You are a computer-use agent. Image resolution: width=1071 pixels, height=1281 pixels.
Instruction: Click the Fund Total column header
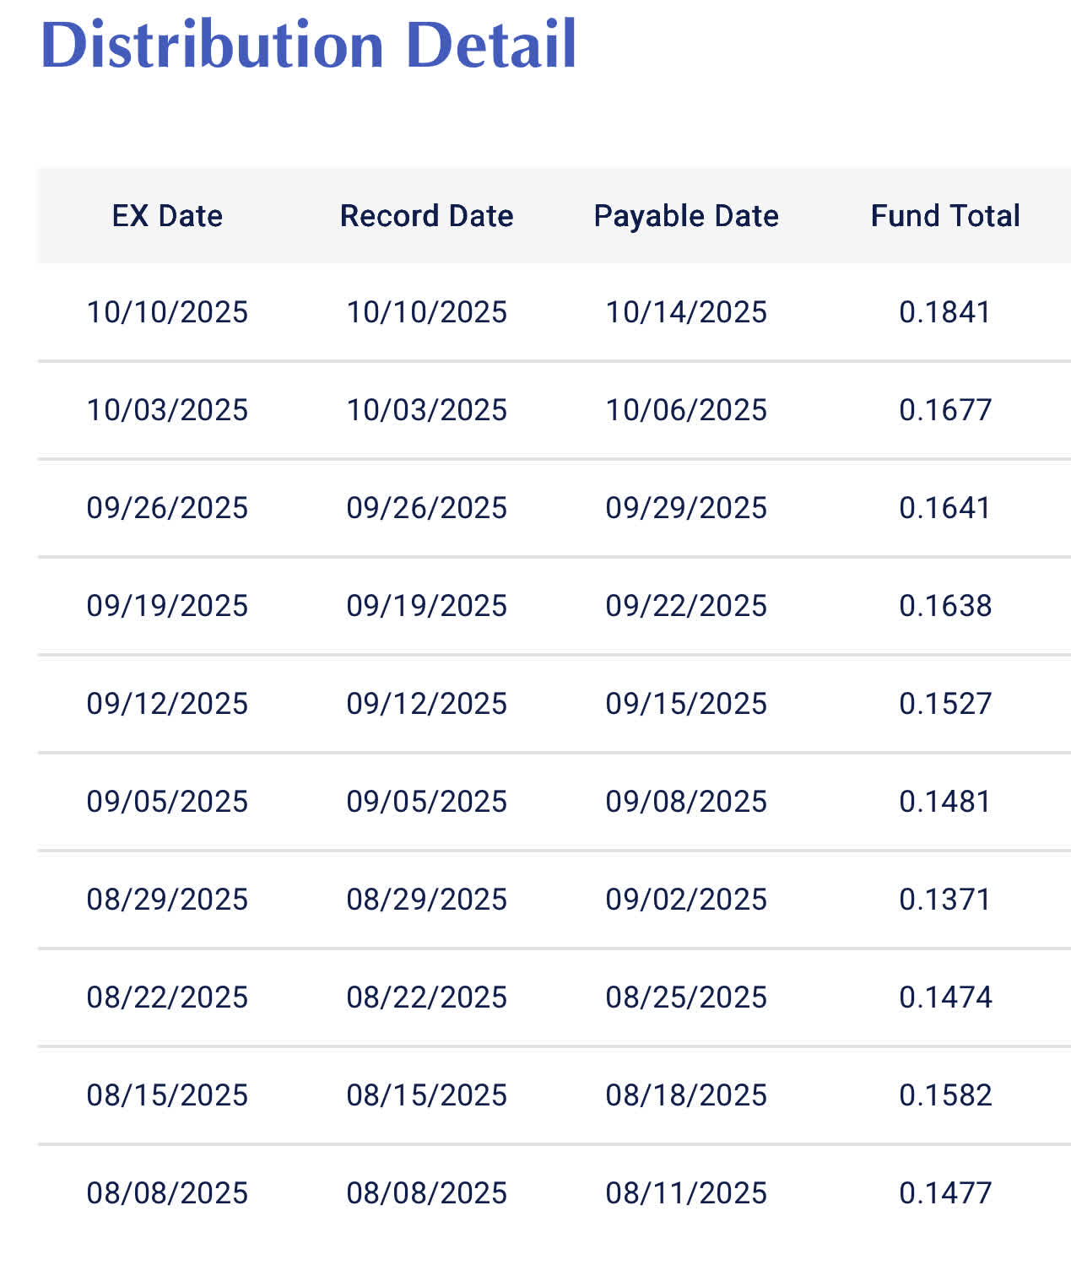point(945,216)
